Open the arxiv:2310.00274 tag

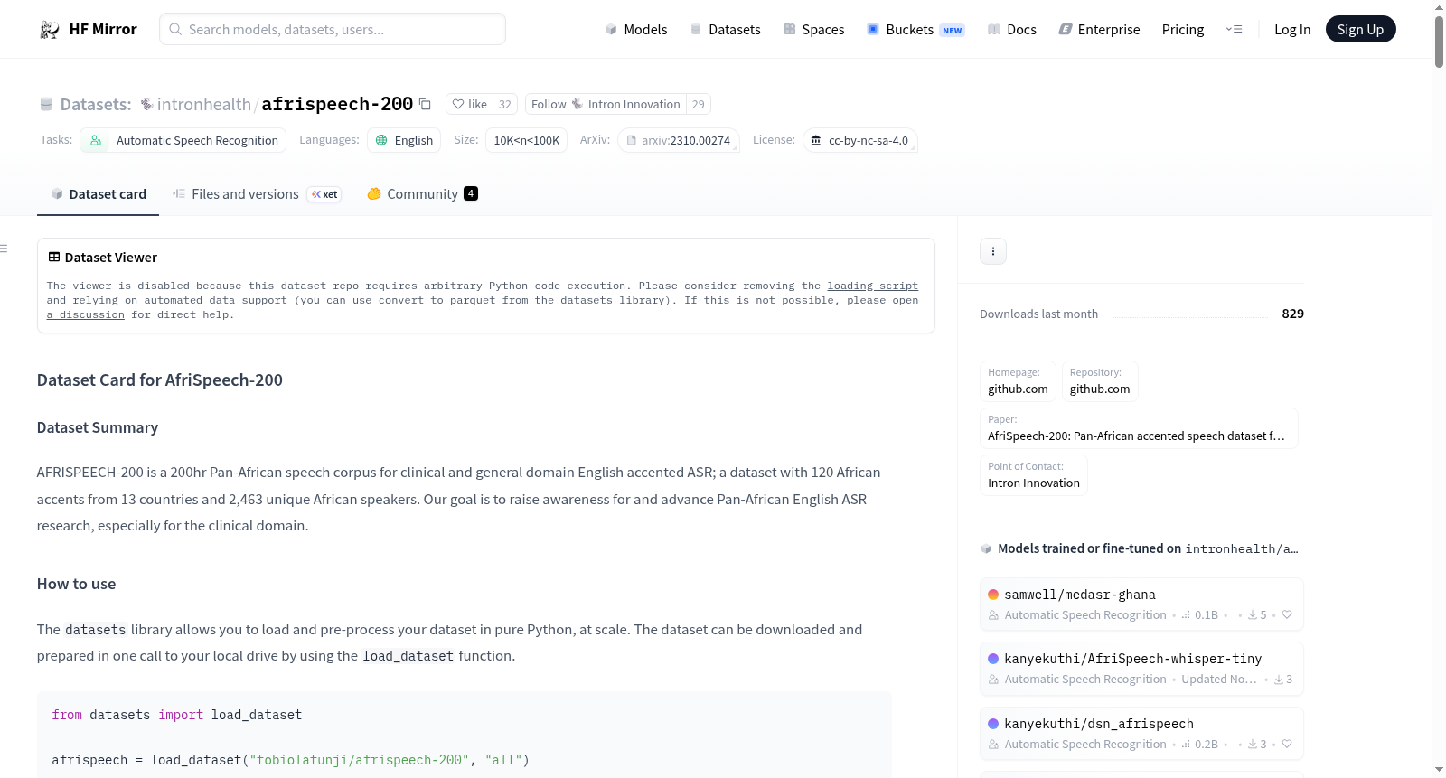(679, 140)
